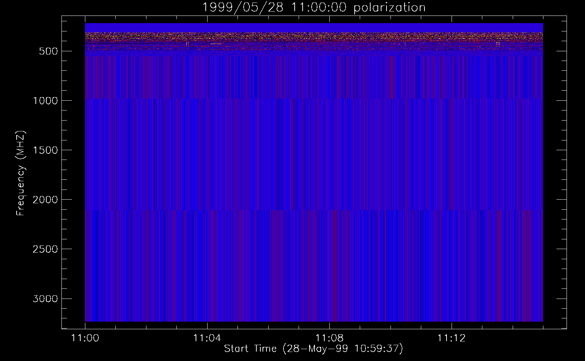Click the plot title '1999/05/28 11:00:00 polarization'
Image resolution: width=585 pixels, height=361 pixels.
(313, 8)
